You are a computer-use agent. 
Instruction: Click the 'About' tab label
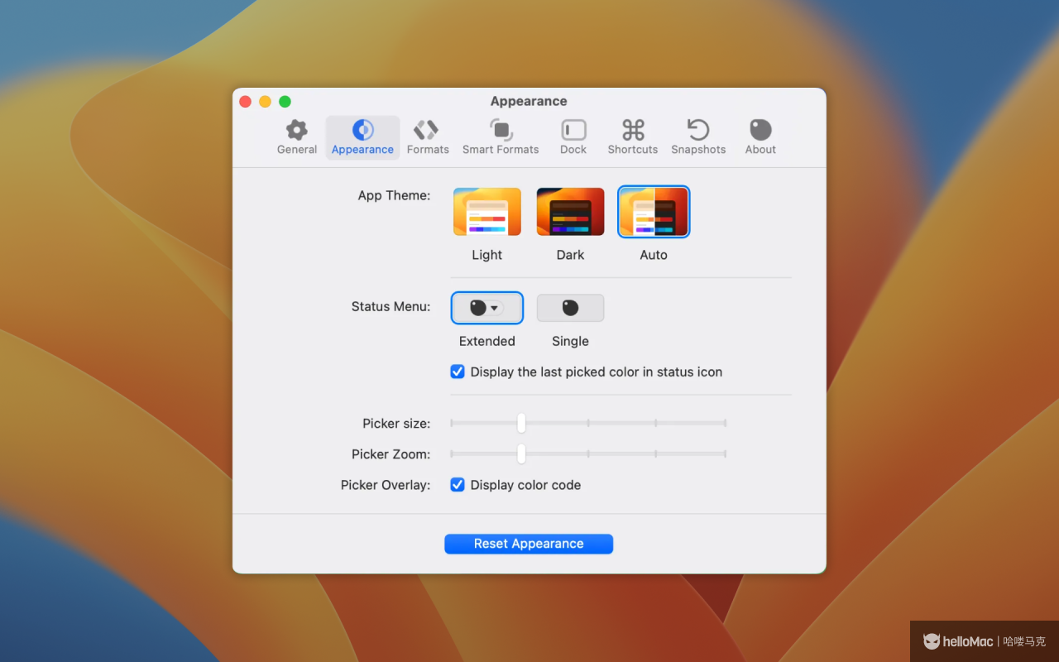point(760,150)
